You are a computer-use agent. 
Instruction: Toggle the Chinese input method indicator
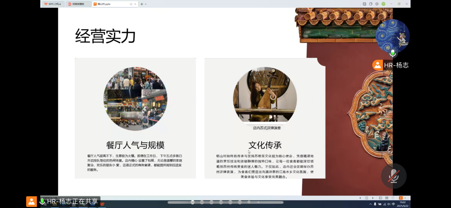pyautogui.click(x=393, y=204)
